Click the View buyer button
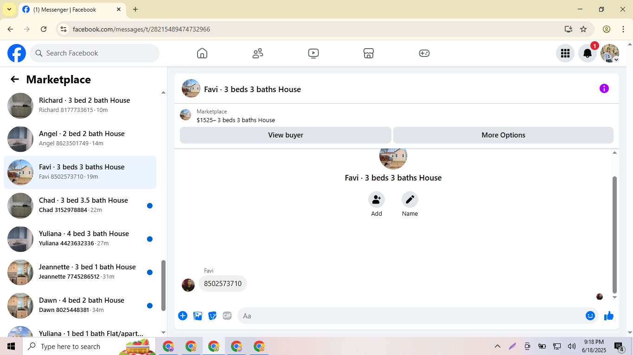The width and height of the screenshot is (633, 355). click(286, 135)
